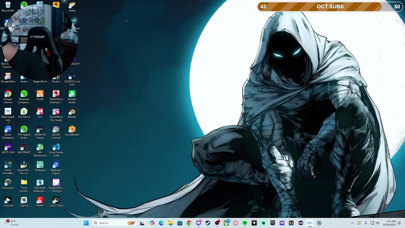Screen dimensions: 405x228
Task: Open Chrome from the taskbar
Action: [189, 223]
